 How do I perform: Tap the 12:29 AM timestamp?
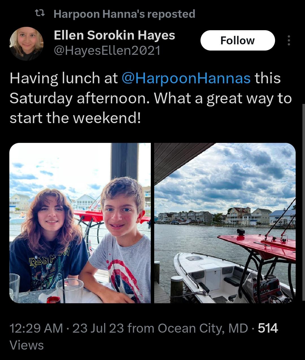click(x=36, y=328)
